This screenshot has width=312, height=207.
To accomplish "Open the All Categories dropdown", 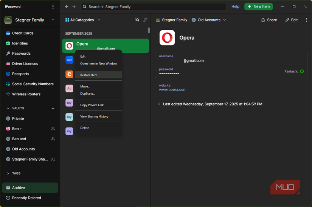I will (x=83, y=20).
